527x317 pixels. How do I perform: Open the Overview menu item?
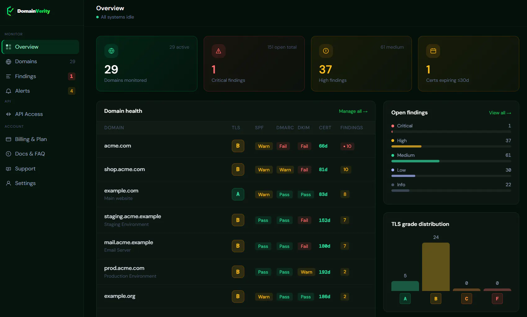(40, 47)
